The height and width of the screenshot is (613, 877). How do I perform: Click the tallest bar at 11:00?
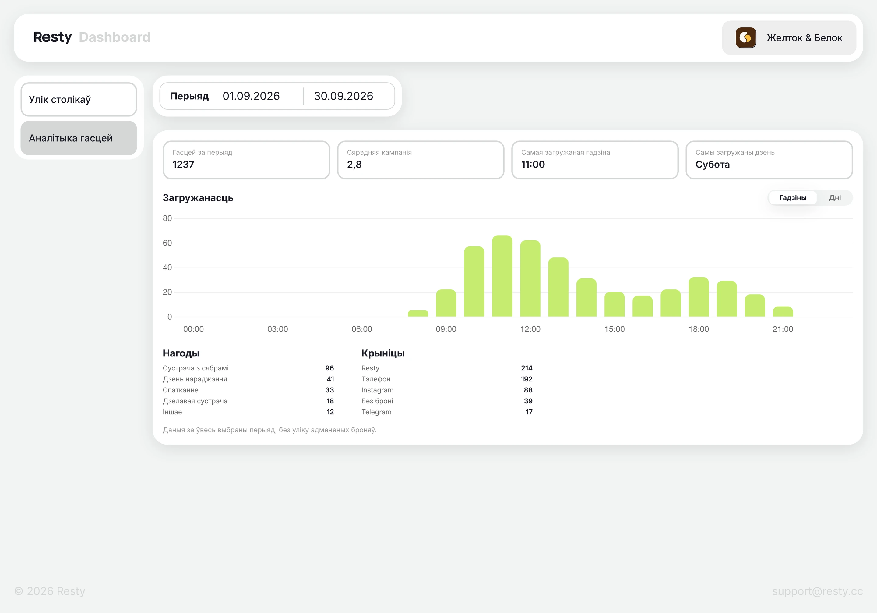click(x=502, y=276)
